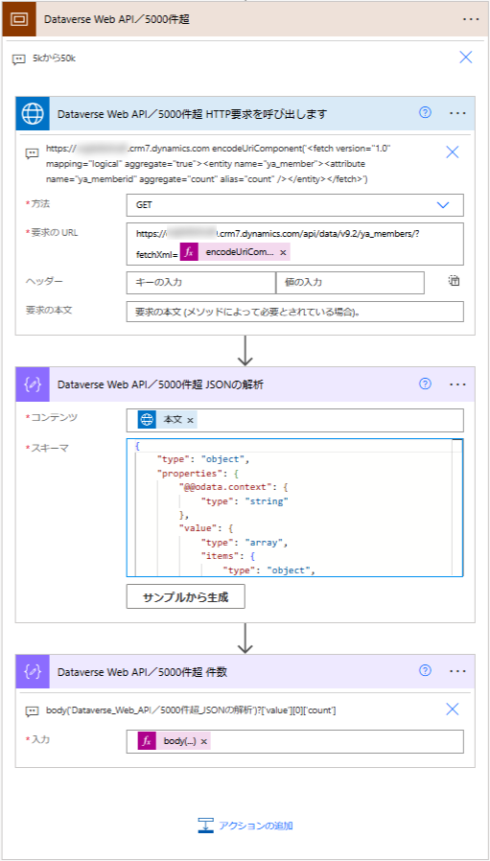Open ellipsis menu of 件数 action
This screenshot has width=490, height=861.
pos(457,671)
